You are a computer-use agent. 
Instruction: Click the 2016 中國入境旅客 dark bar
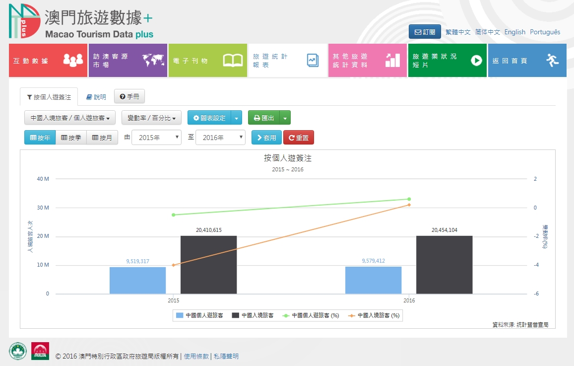coord(444,264)
